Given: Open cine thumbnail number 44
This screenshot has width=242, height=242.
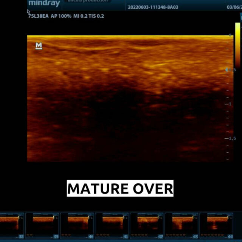Looking at the screenshot, I should coord(217,226).
